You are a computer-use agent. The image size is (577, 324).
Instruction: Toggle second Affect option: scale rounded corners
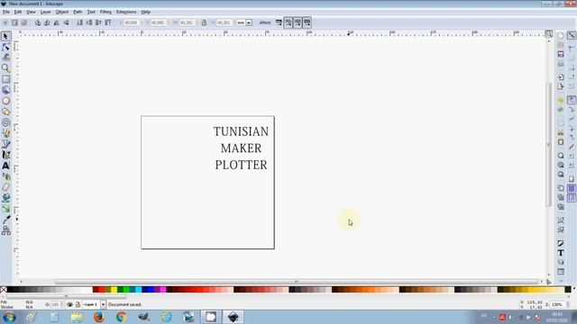[288, 22]
